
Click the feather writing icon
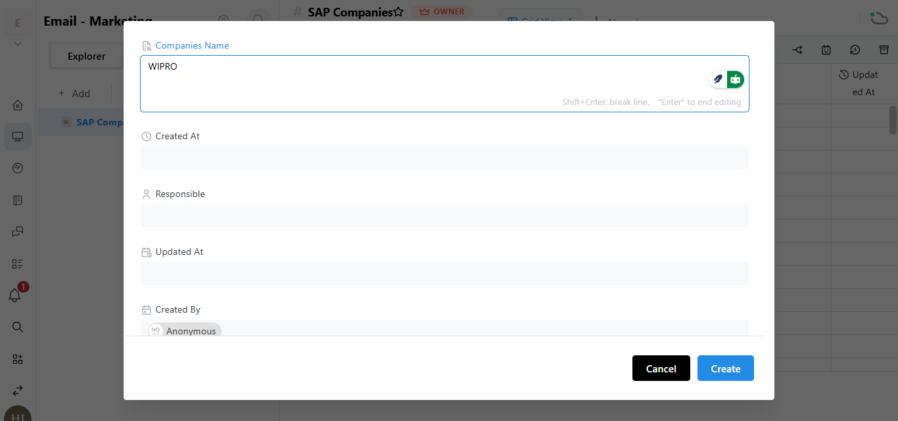point(719,79)
